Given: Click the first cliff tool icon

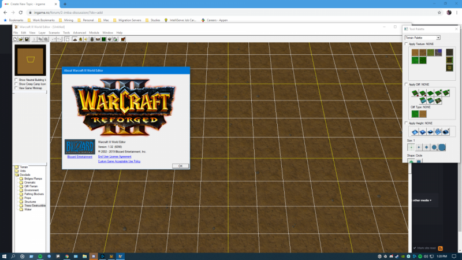Looking at the screenshot, I should 413,92.
